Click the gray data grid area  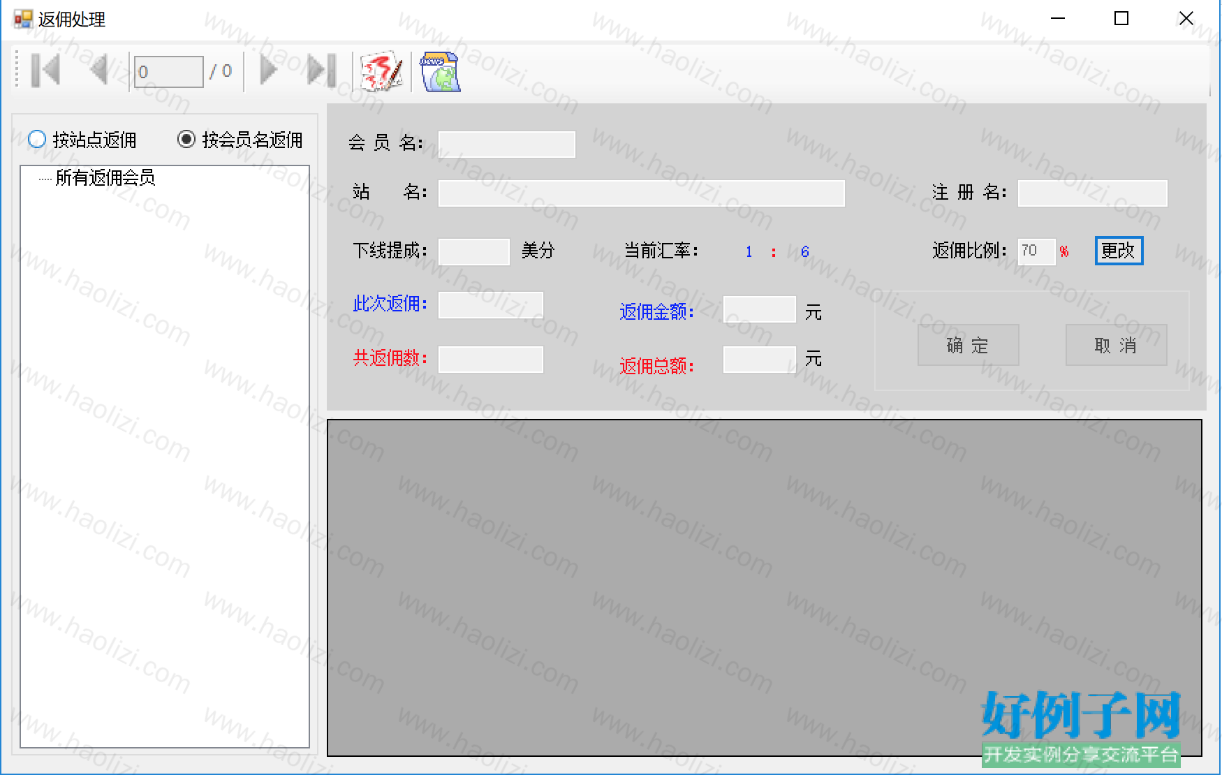coord(765,588)
